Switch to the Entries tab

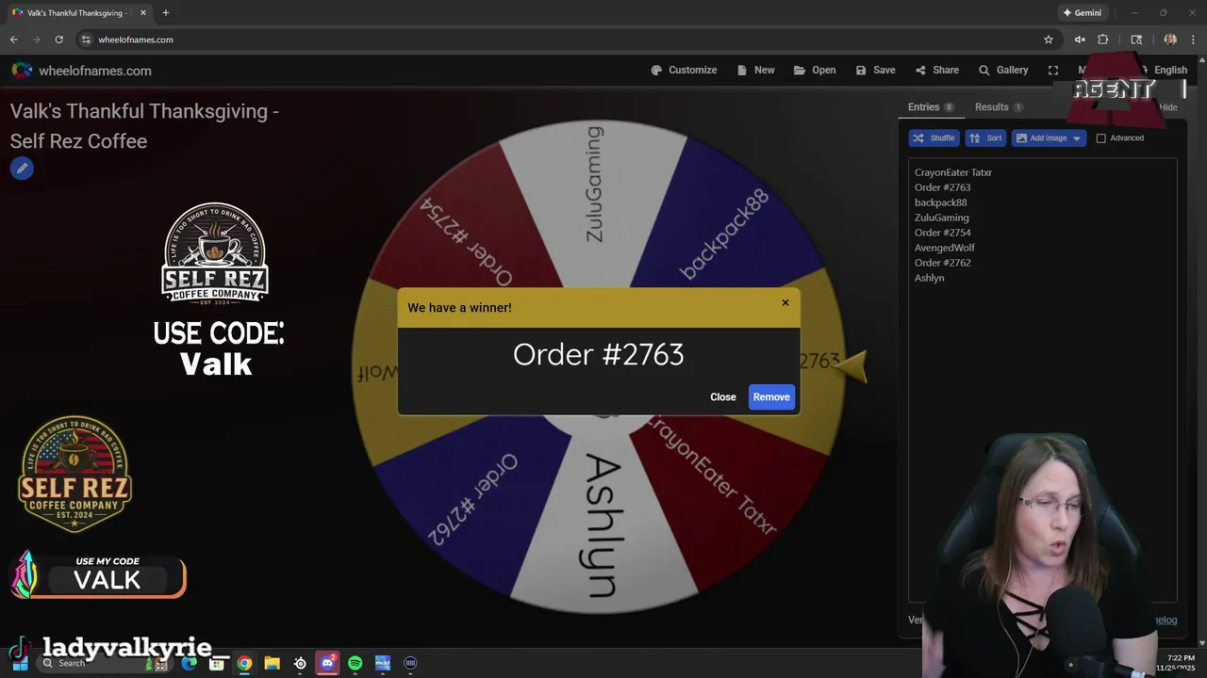[x=931, y=106]
